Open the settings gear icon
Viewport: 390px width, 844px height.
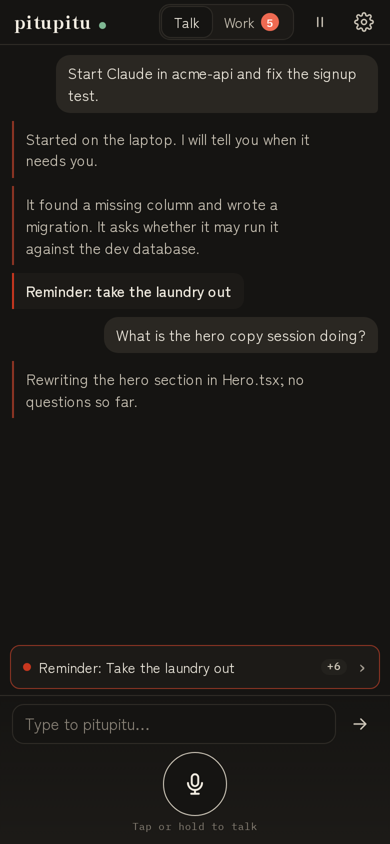pyautogui.click(x=363, y=22)
